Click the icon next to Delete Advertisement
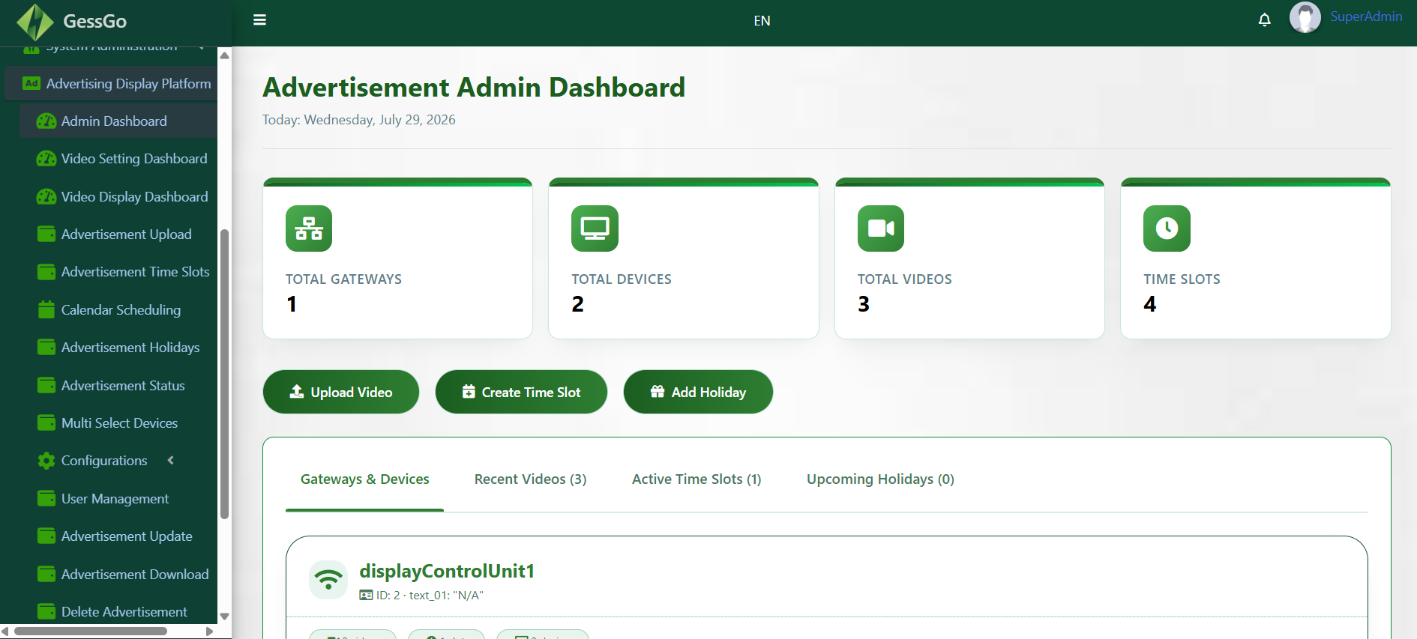This screenshot has height=639, width=1417. click(x=46, y=612)
